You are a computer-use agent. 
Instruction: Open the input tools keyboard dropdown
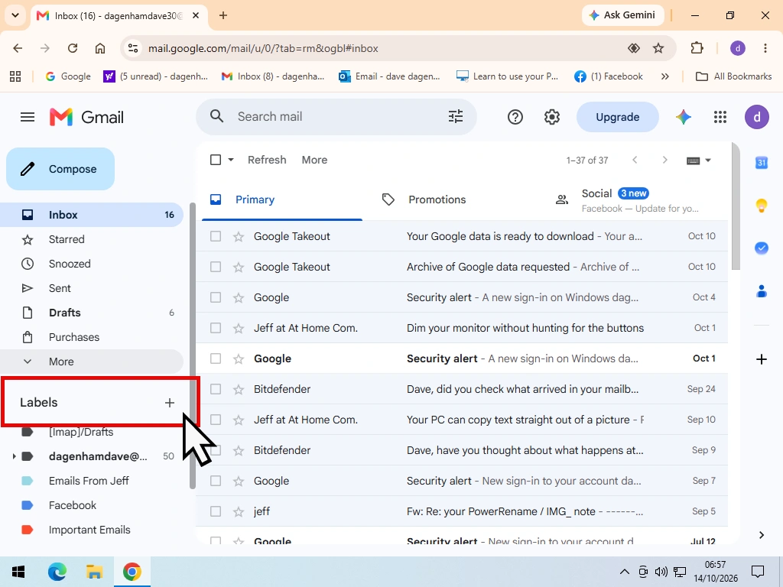(x=699, y=161)
